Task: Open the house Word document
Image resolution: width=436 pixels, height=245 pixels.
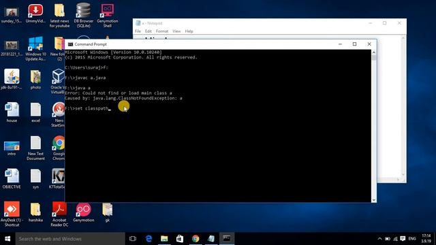Action: [12, 112]
